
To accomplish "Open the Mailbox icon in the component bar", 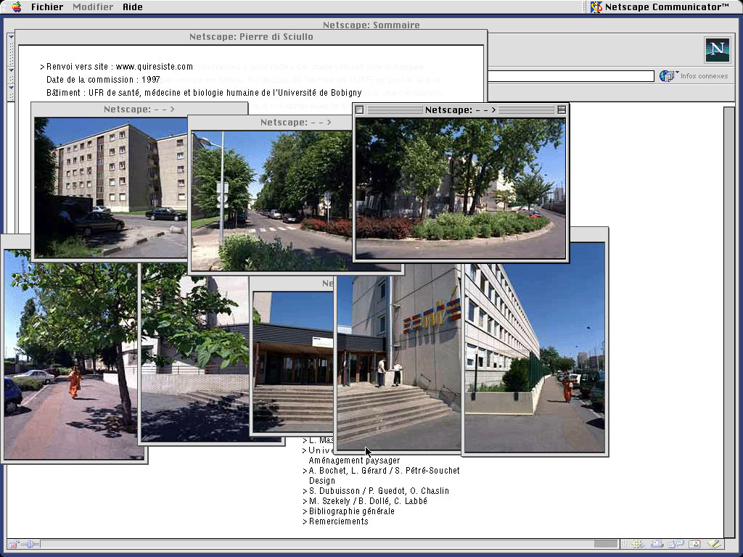I will [657, 544].
